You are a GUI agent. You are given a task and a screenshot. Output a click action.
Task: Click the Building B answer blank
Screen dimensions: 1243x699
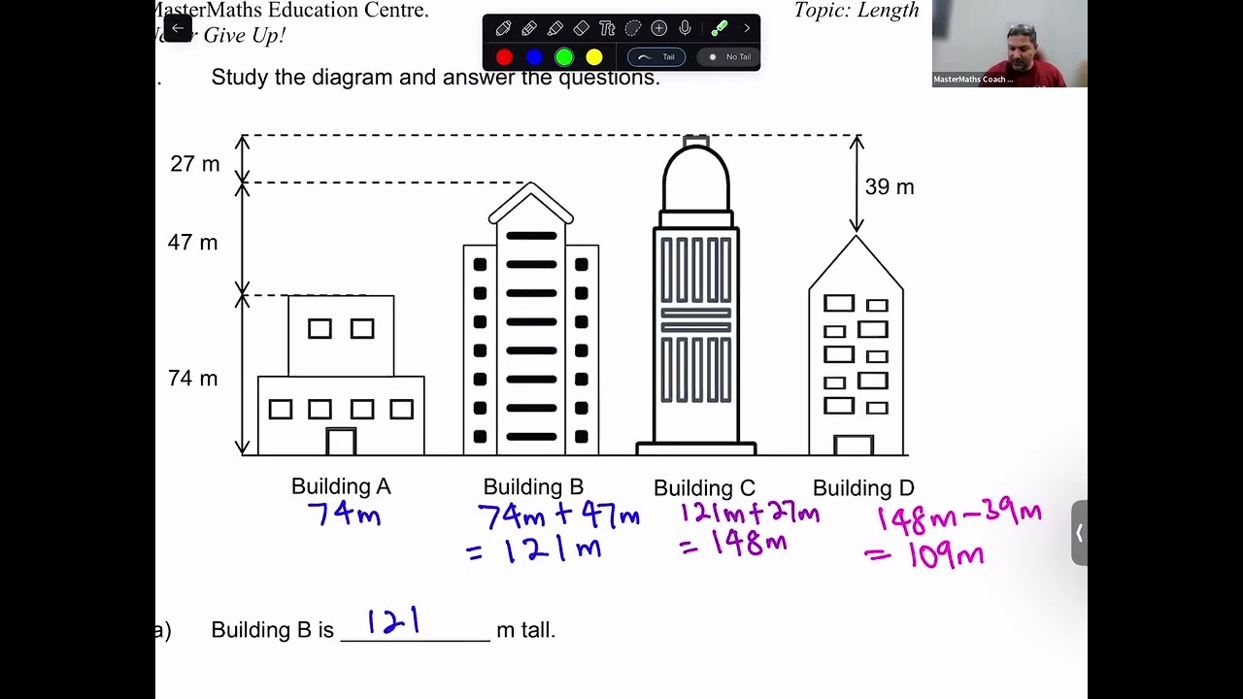tap(416, 626)
